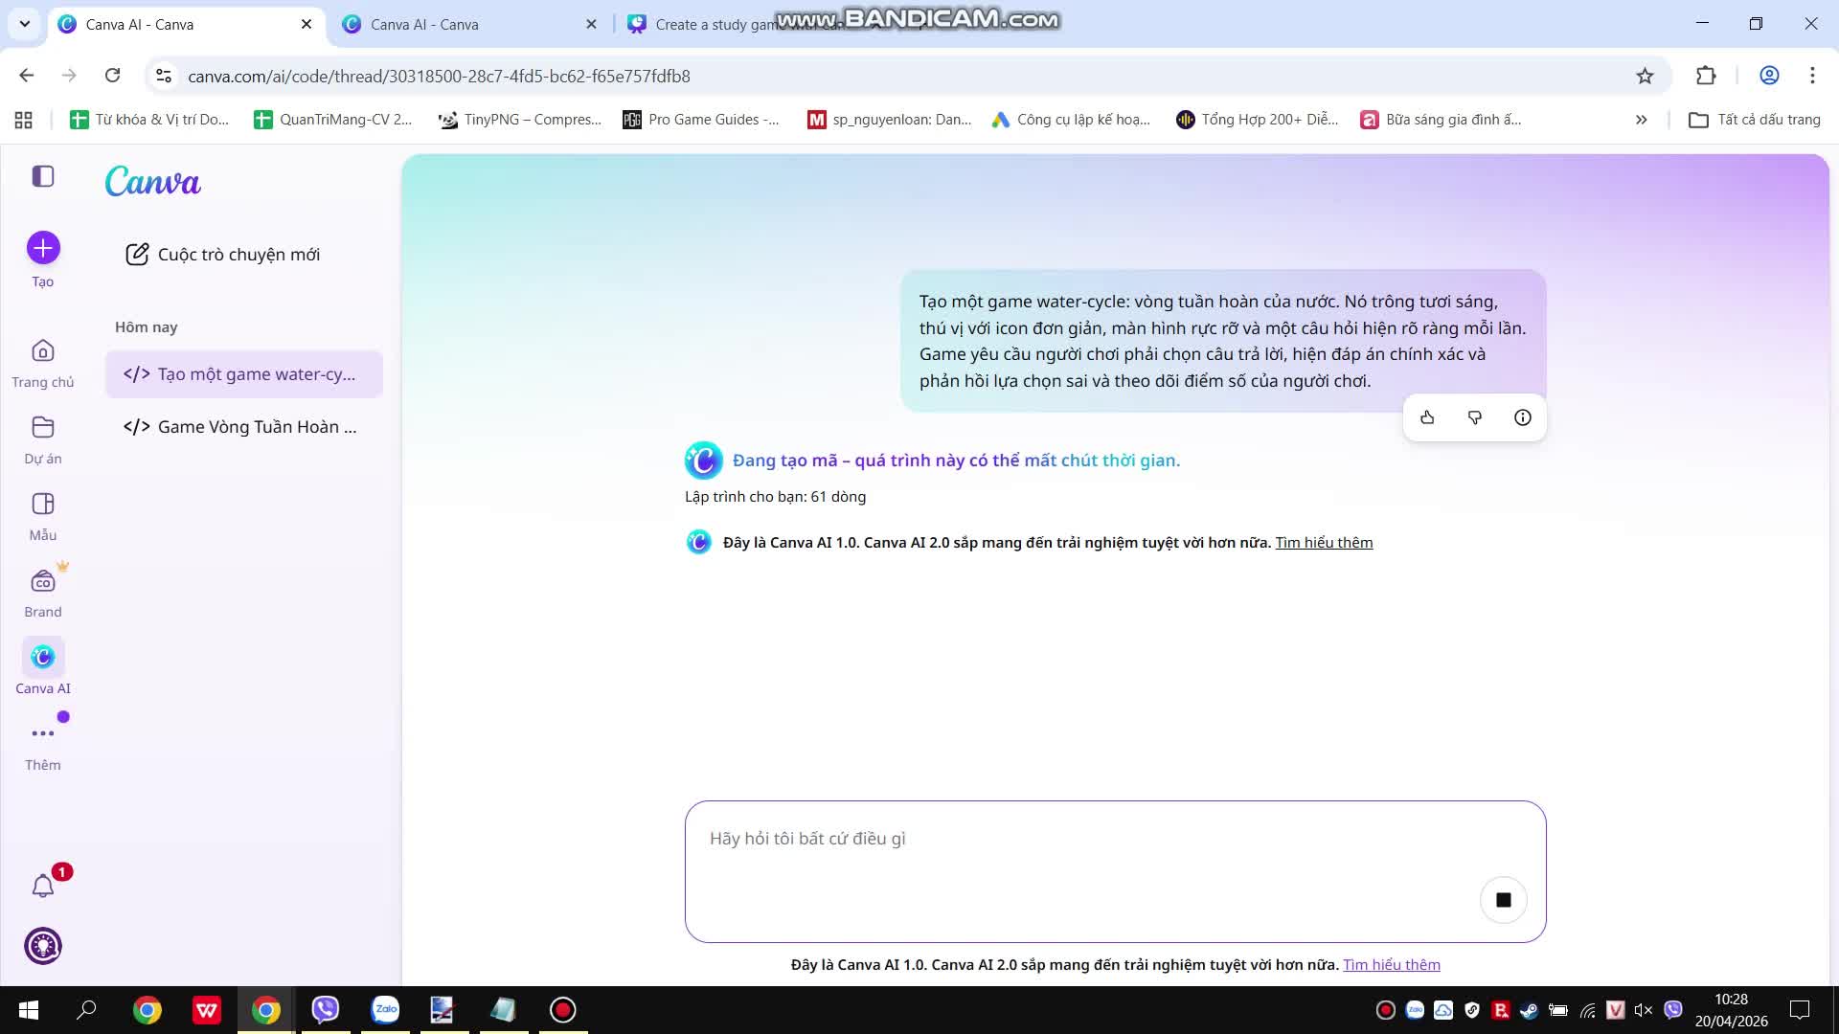1839x1034 pixels.
Task: Open WPS Office from taskbar
Action: tap(207, 1010)
